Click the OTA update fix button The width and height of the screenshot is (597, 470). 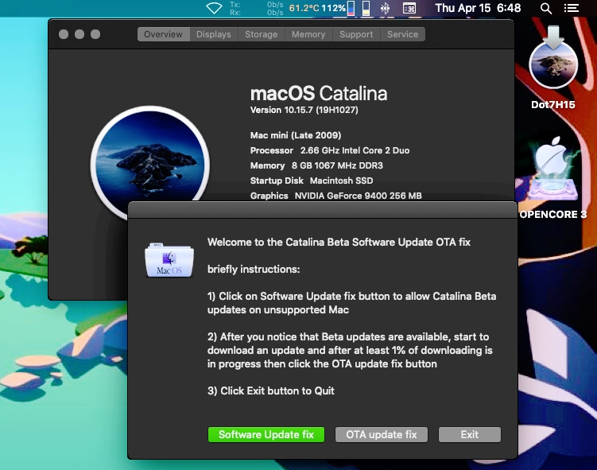tap(382, 434)
